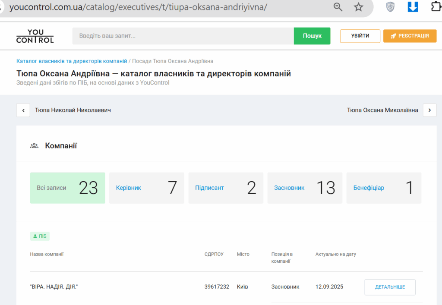442x305 pixels.
Task: Go to Тюпа Оксана Миколаївна page
Action: point(382,110)
